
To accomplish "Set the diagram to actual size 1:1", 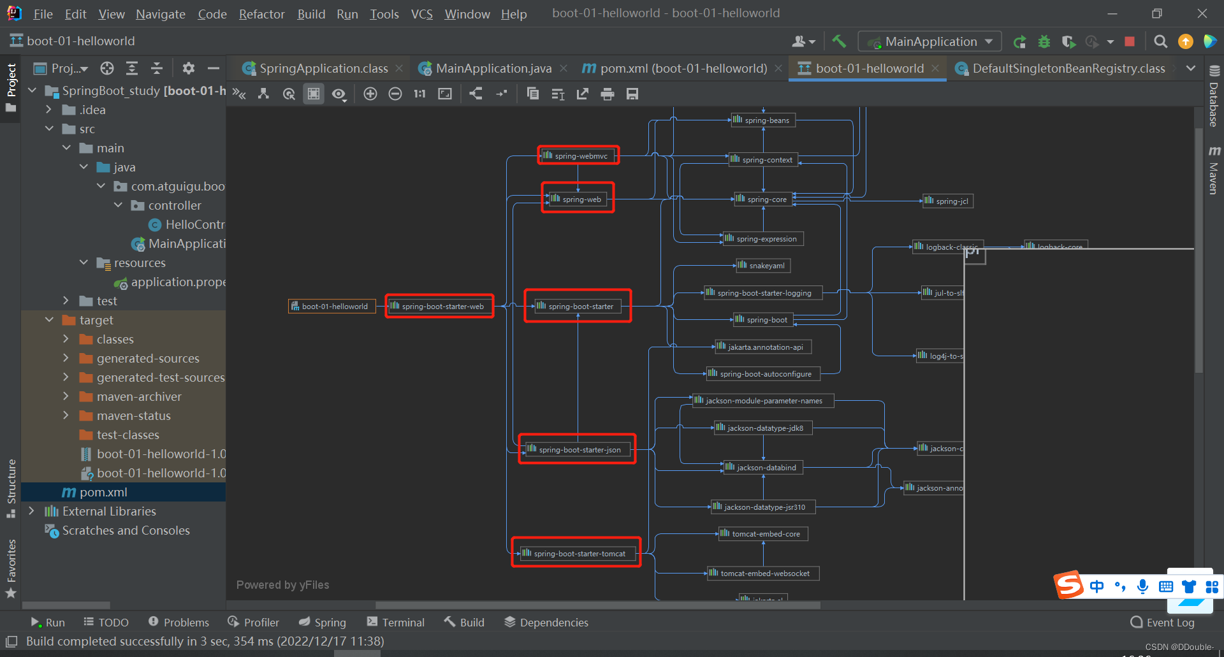I will 419,94.
